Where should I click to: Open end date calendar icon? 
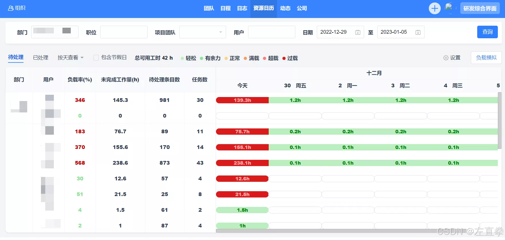[x=418, y=32]
